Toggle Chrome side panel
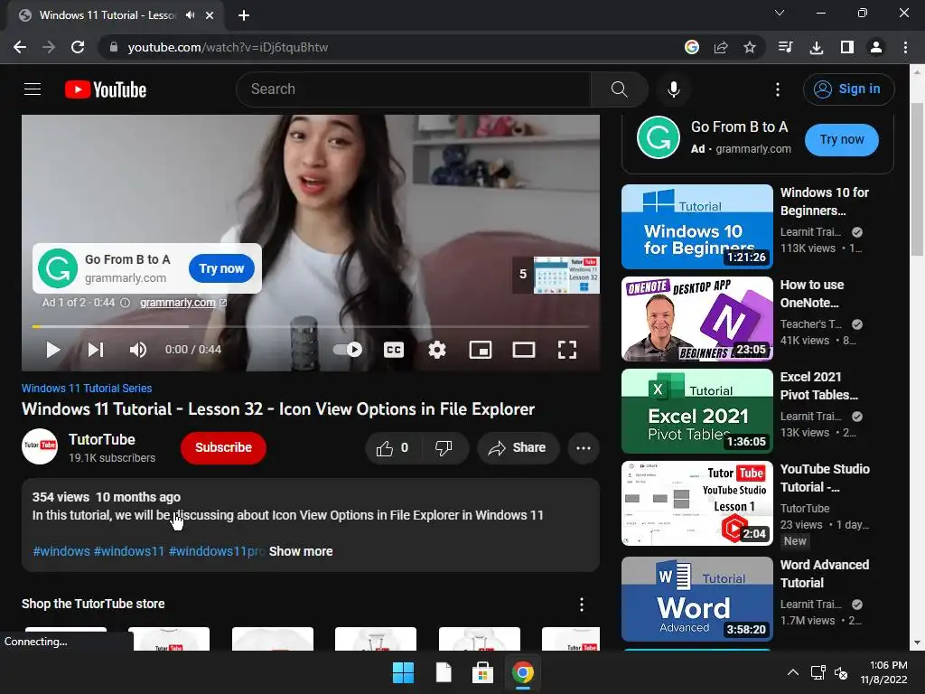The width and height of the screenshot is (925, 694). click(x=847, y=47)
